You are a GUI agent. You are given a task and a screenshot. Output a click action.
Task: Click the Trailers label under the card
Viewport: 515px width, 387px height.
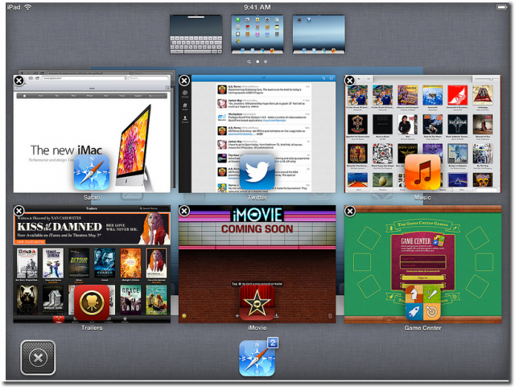(92, 328)
